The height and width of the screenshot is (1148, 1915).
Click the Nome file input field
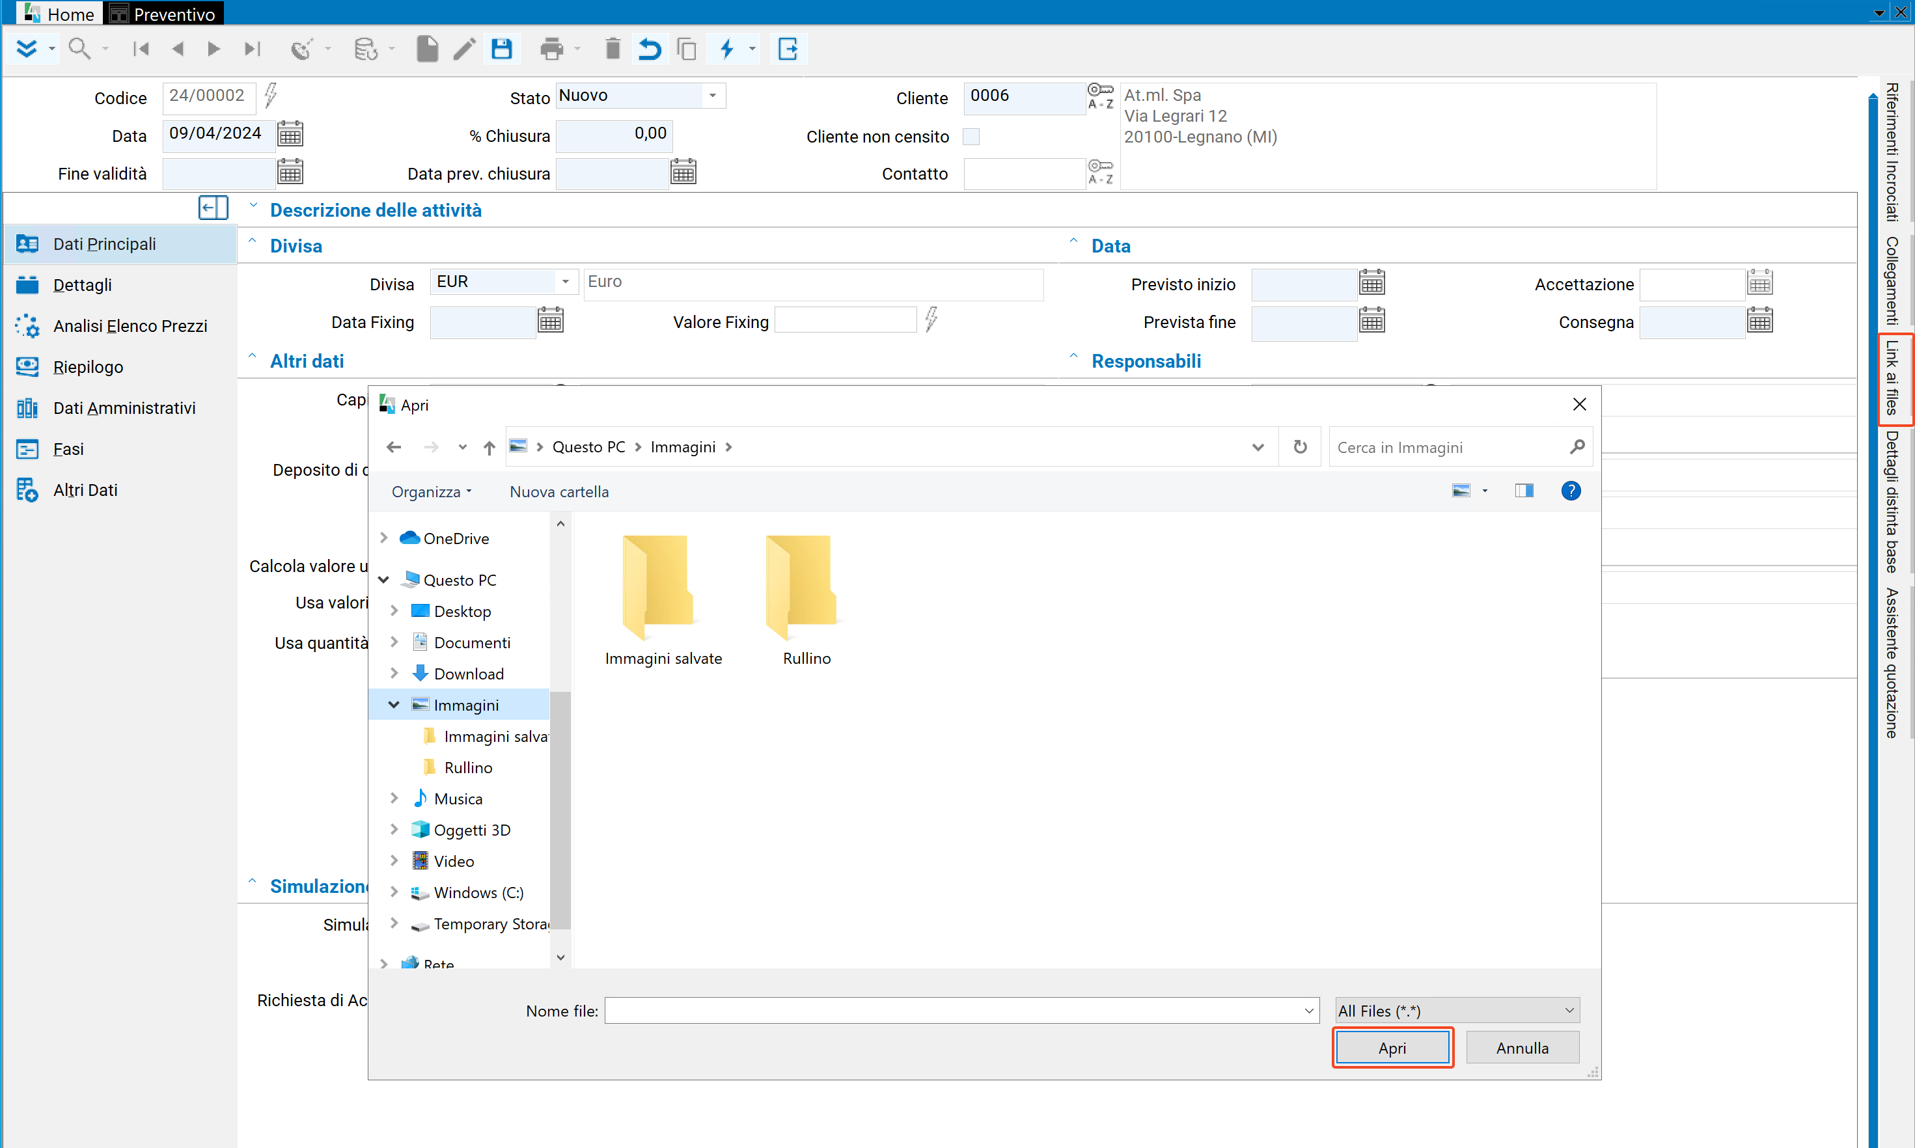pyautogui.click(x=962, y=1011)
